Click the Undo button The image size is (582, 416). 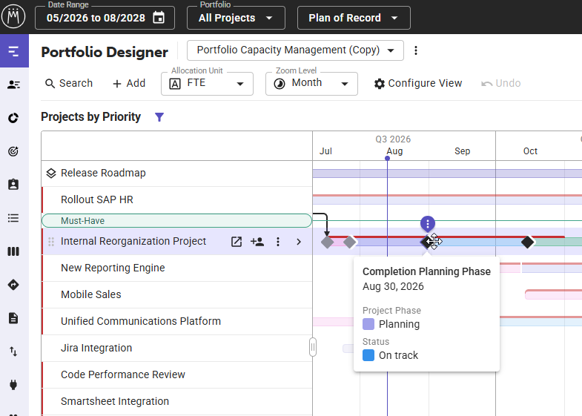tap(500, 83)
